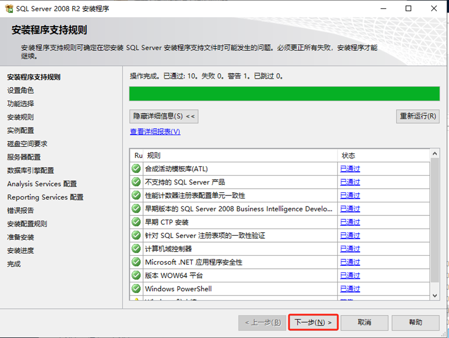Select the 完成 step in sidebar
The image size is (449, 338).
click(14, 264)
